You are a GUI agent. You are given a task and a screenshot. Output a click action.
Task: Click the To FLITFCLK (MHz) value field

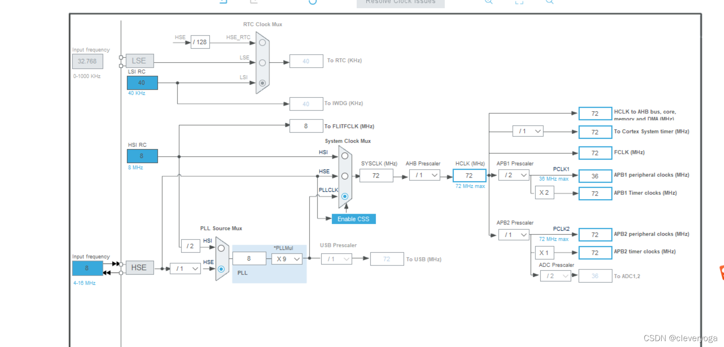306,126
